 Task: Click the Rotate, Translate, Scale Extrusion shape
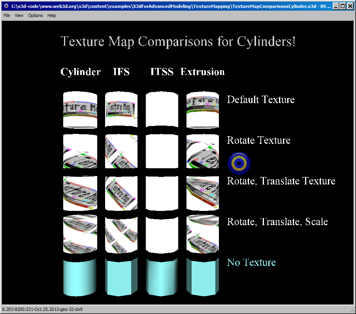click(202, 234)
